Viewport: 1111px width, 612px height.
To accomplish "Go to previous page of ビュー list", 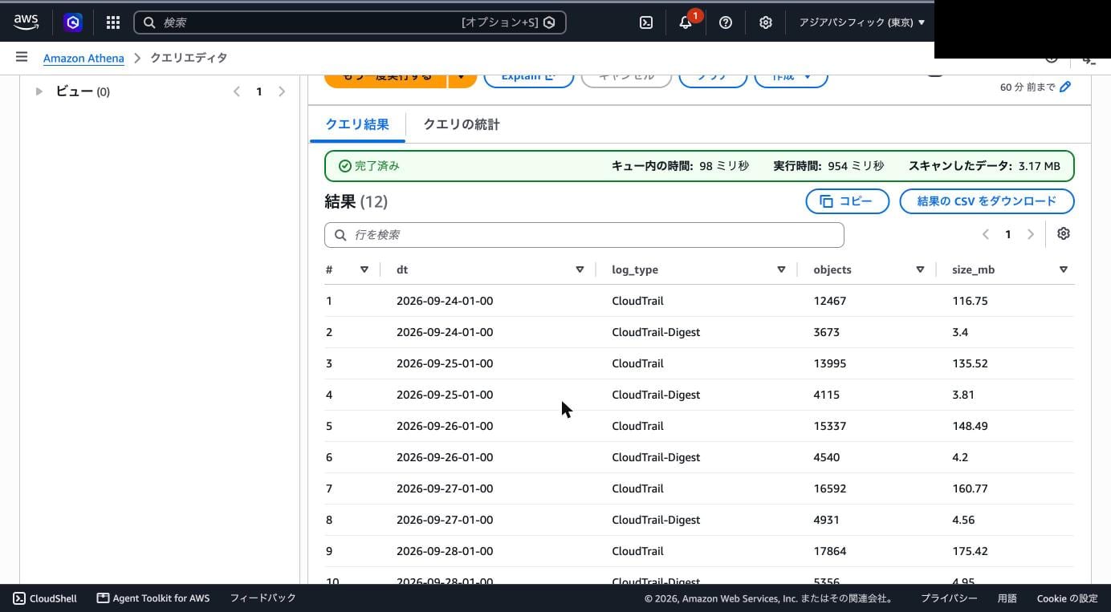I will tap(237, 91).
